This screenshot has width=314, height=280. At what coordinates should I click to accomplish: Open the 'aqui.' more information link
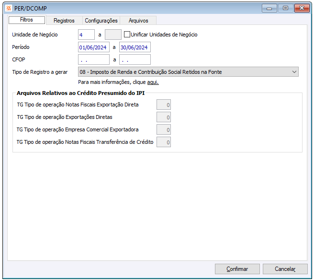153,82
